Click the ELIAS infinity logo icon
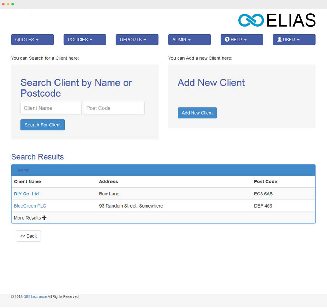327x308 pixels. 251,20
